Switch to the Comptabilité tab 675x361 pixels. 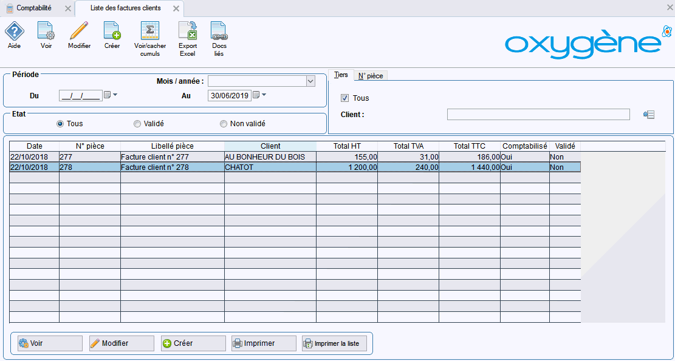(34, 8)
